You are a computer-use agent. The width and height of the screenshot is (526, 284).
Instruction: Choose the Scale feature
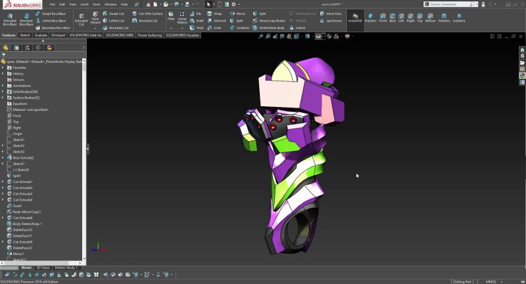pos(214,28)
